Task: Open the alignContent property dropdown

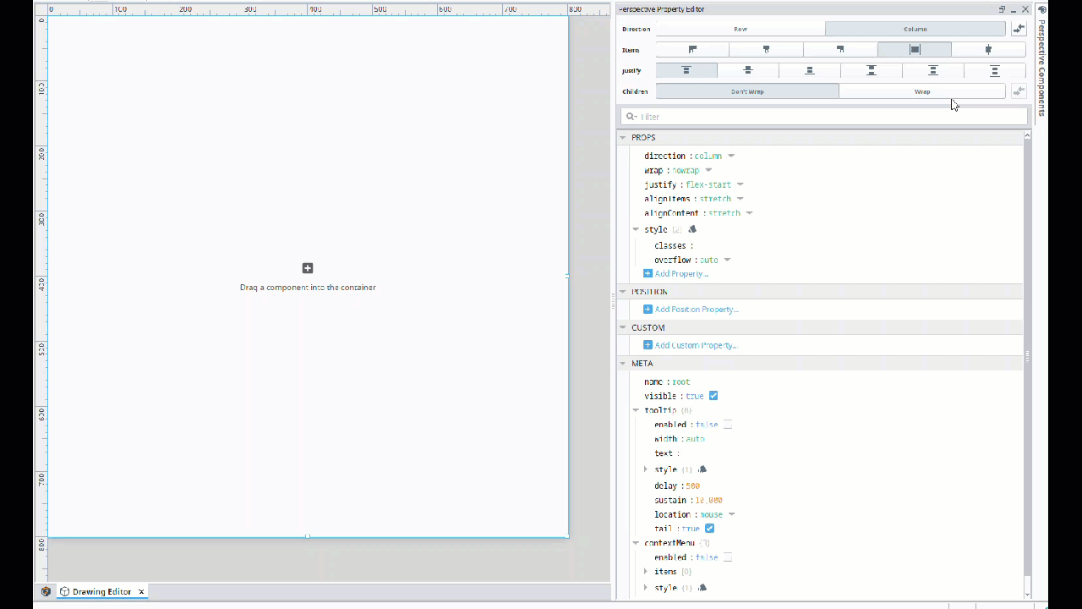Action: click(749, 214)
